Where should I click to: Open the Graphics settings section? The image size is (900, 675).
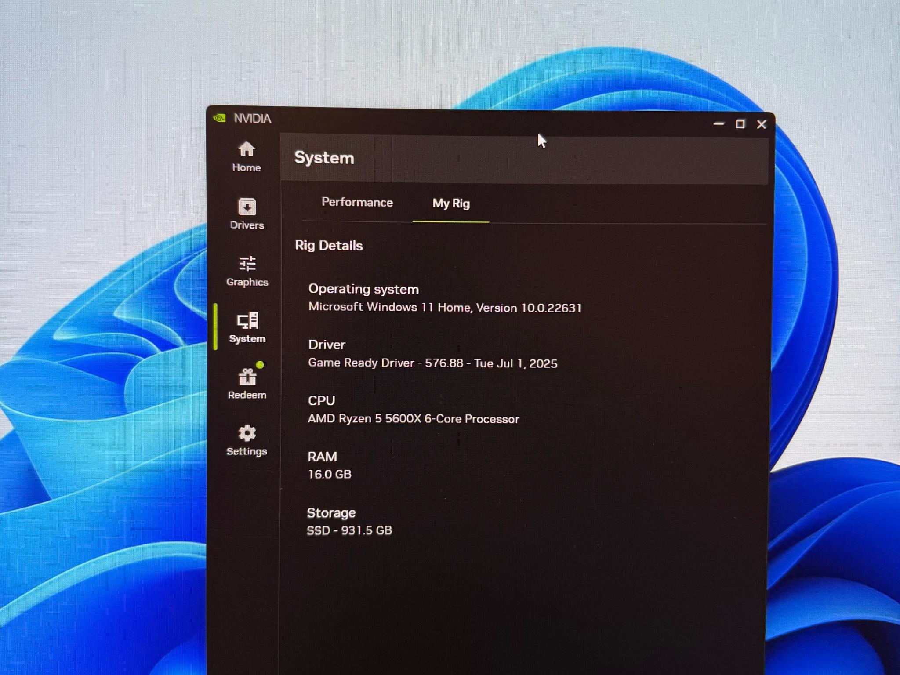pos(247,271)
